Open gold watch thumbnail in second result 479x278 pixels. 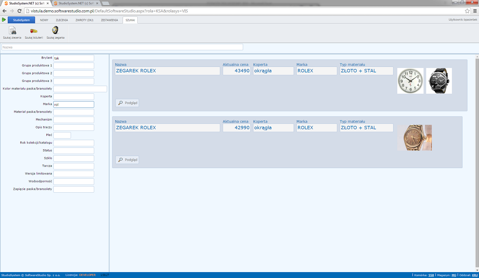[415, 138]
